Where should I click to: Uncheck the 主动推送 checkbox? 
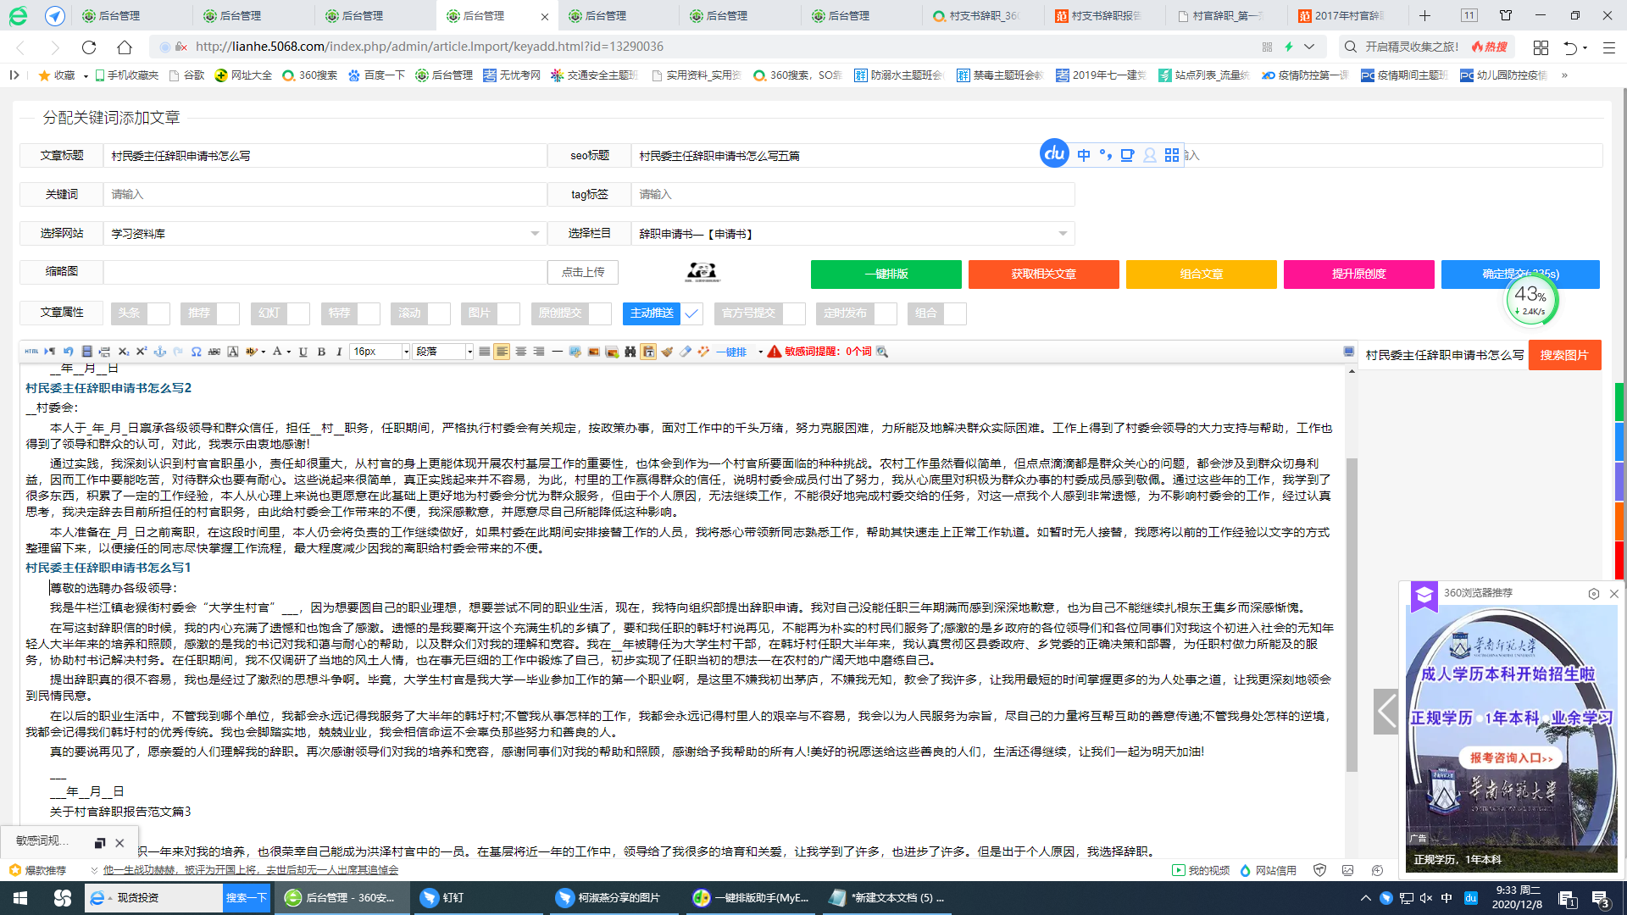691,313
